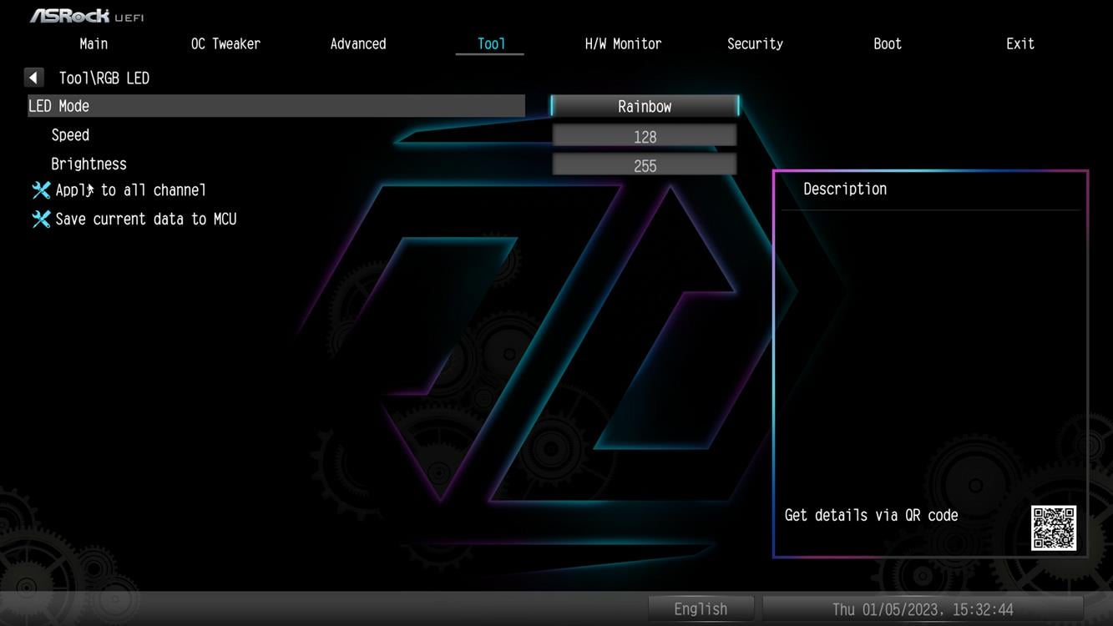Click the wrench icon beside Save current data
Viewport: 1113px width, 626px height.
41,220
